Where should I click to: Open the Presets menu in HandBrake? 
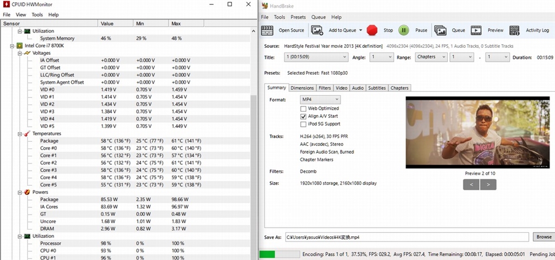[x=298, y=17]
